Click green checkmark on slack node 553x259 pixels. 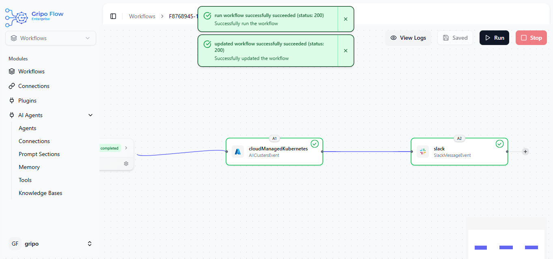pos(499,144)
